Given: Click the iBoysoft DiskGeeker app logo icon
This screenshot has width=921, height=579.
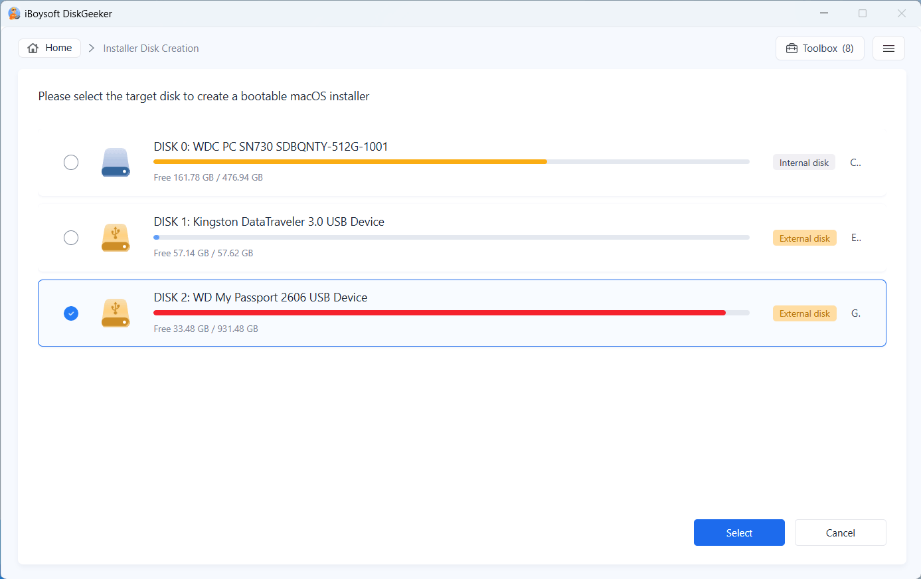Looking at the screenshot, I should (14, 13).
